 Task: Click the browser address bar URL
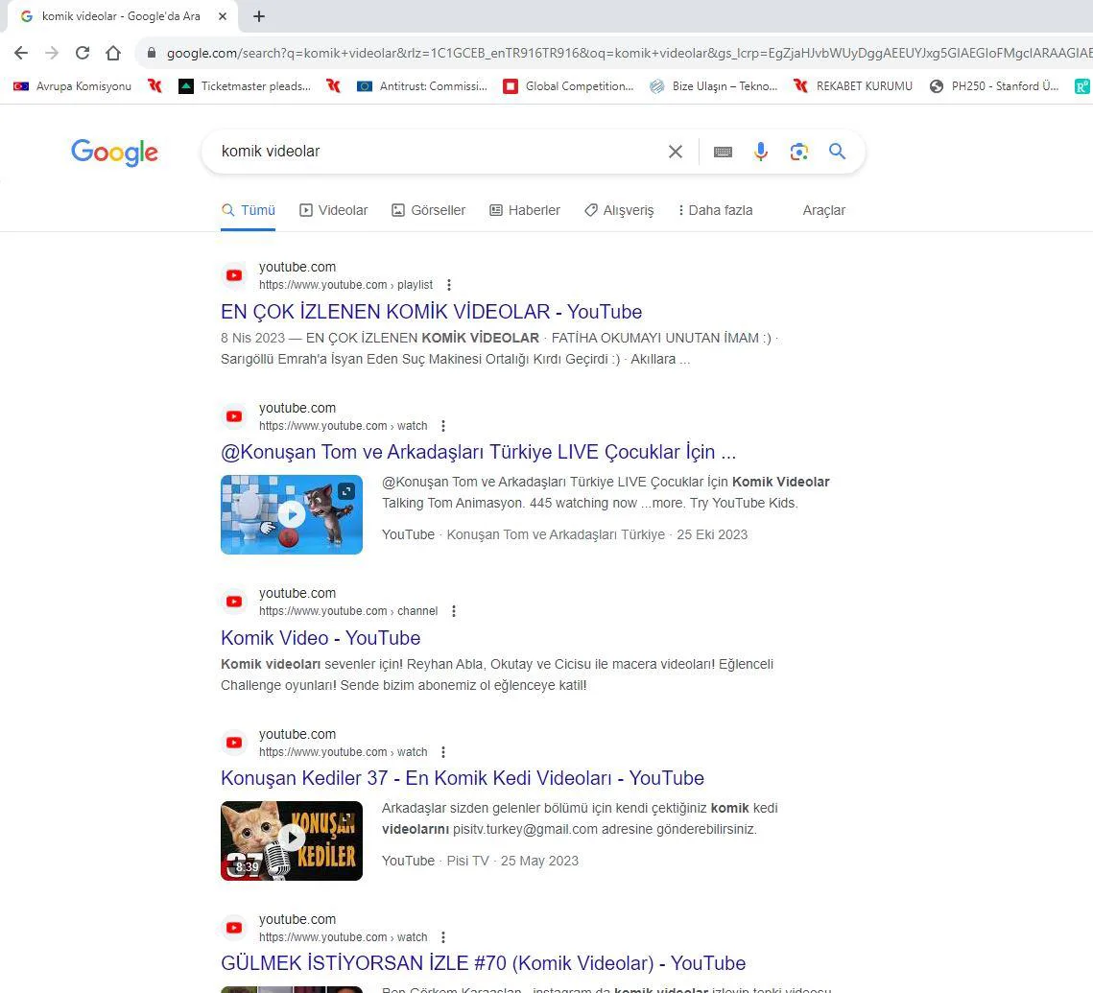[x=628, y=53]
